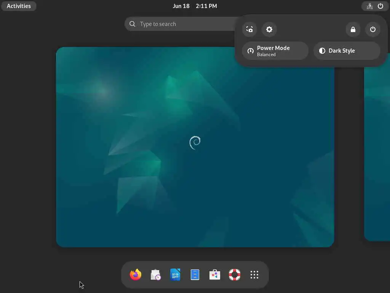
Task: Open the Jun 18 2:11 PM clock menu
Action: (195, 6)
